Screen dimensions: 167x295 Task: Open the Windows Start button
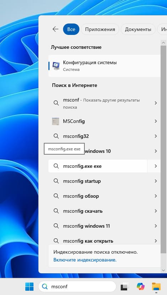[x=29, y=286]
